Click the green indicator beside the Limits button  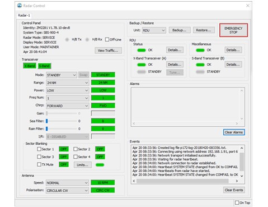coord(100,165)
